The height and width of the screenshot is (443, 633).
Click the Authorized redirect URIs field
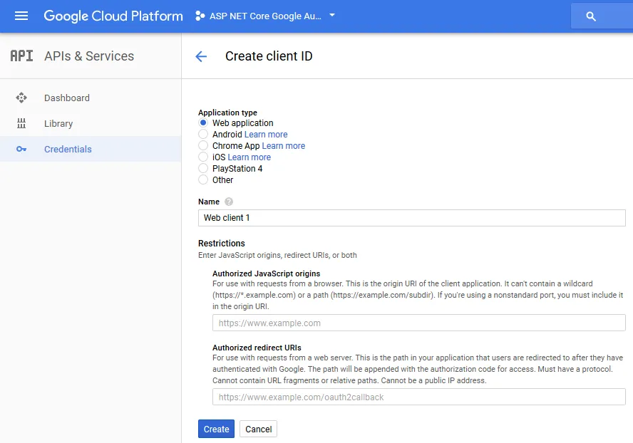coord(418,397)
